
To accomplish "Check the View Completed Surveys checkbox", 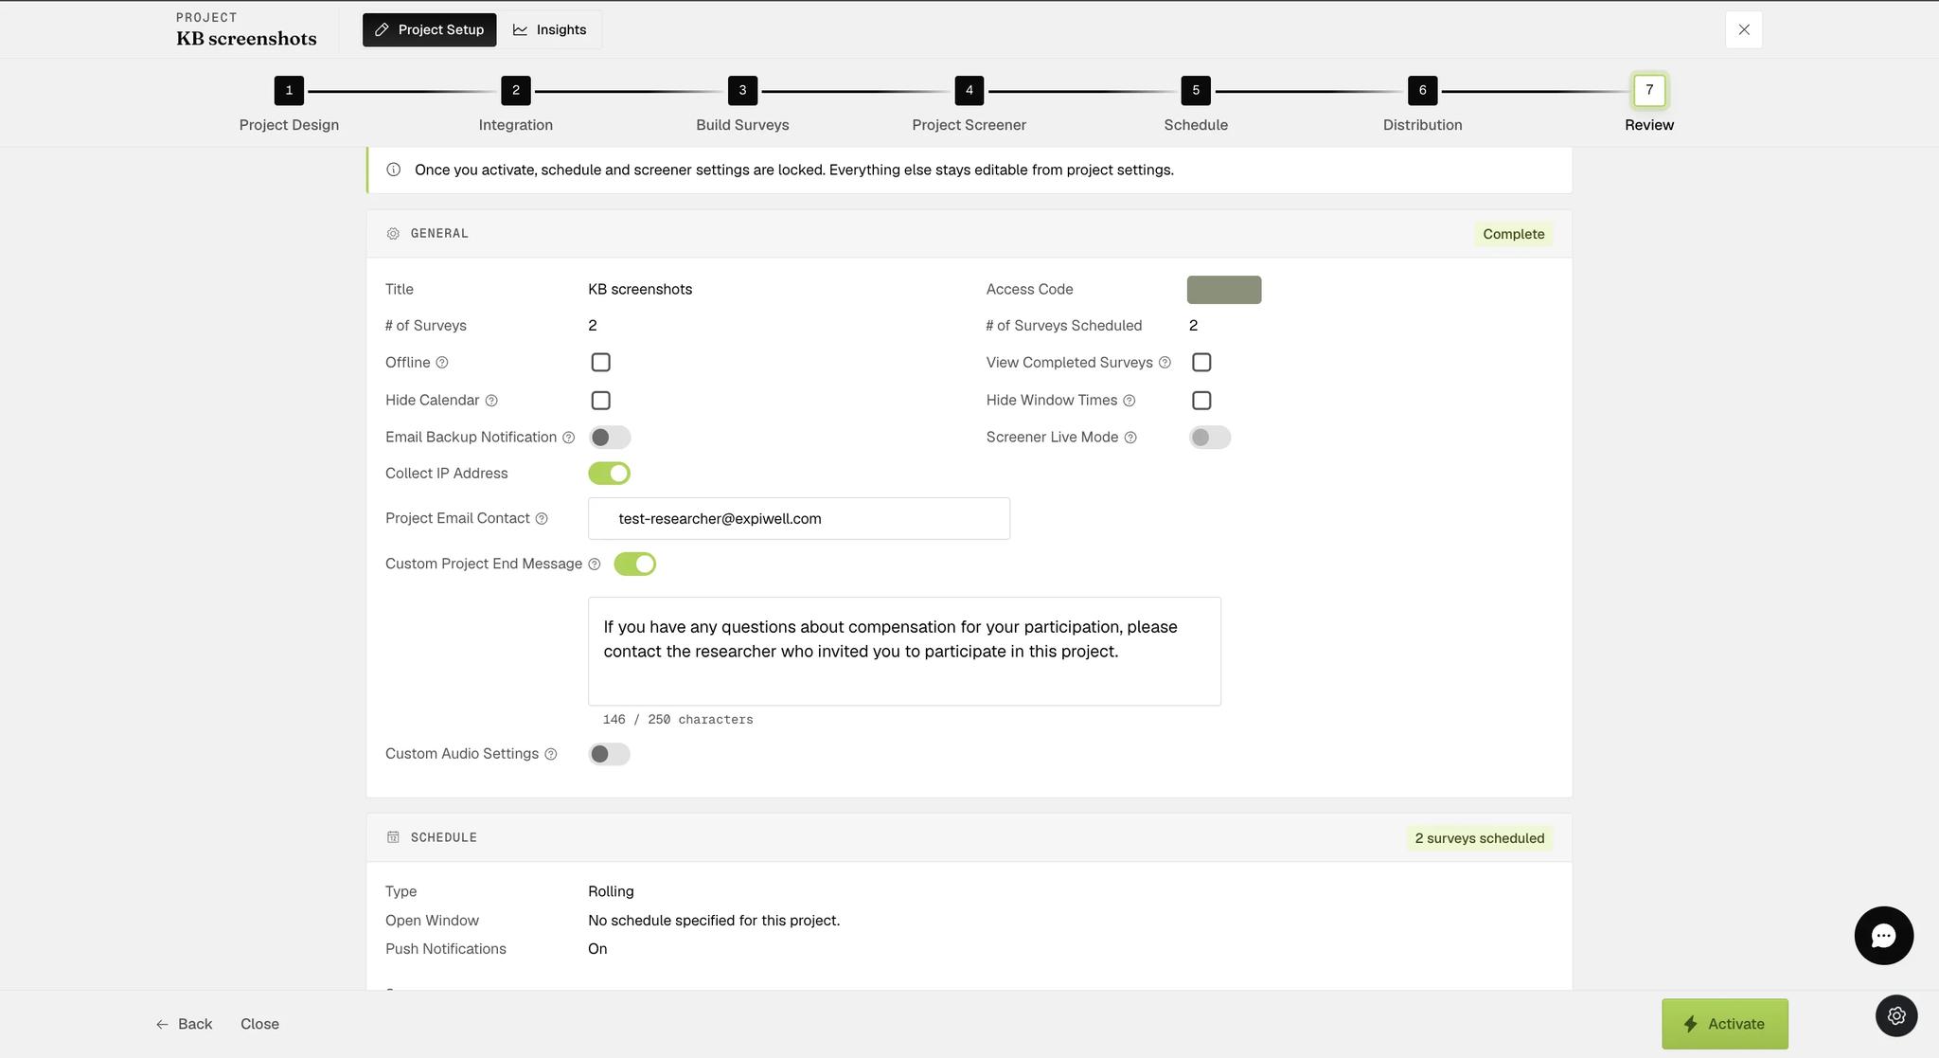I will (x=1201, y=363).
